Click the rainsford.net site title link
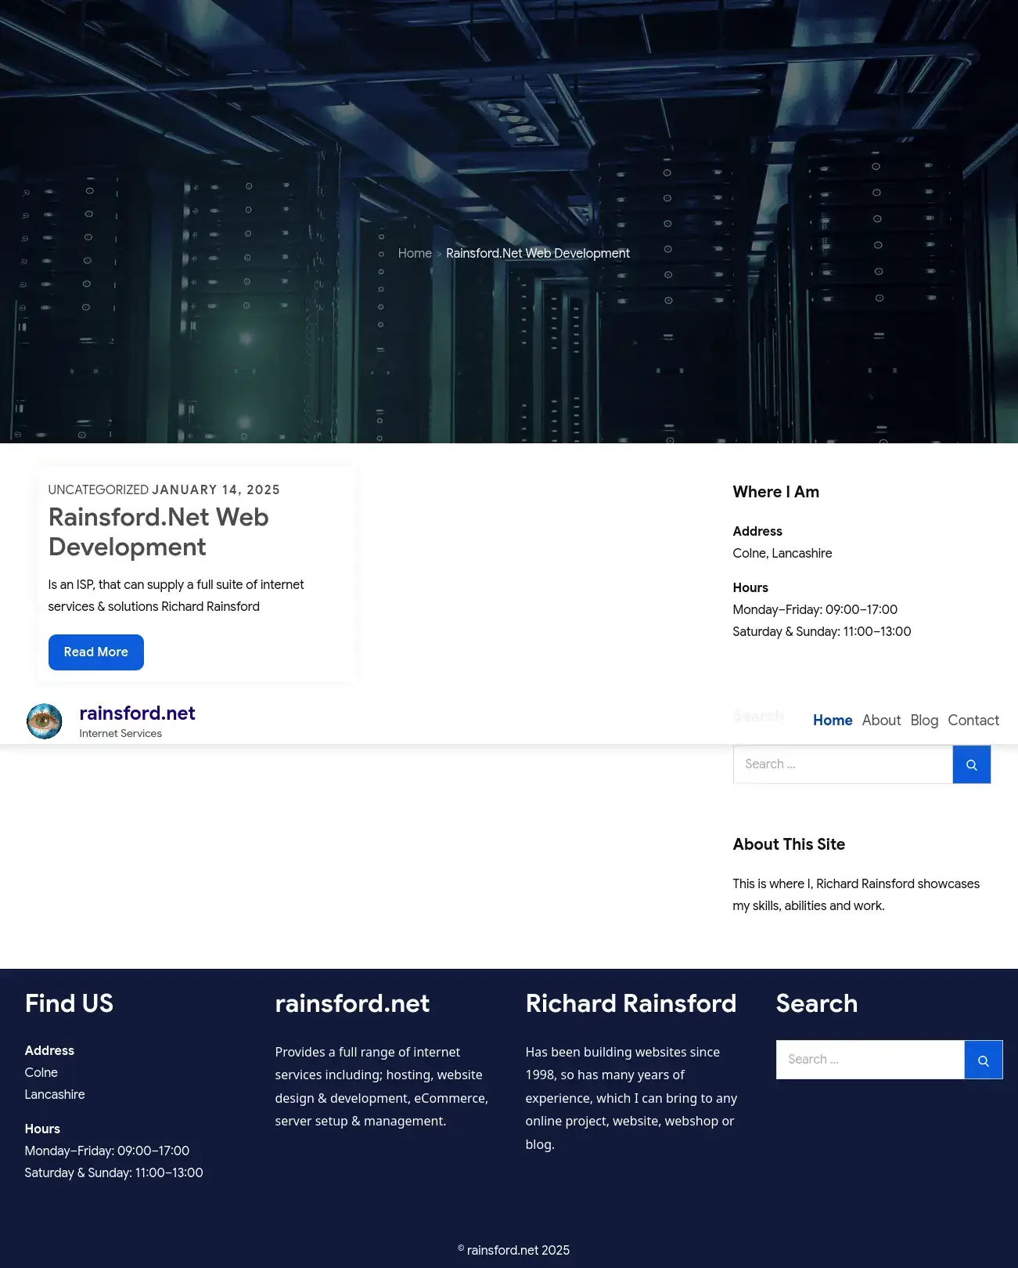 pyautogui.click(x=138, y=713)
